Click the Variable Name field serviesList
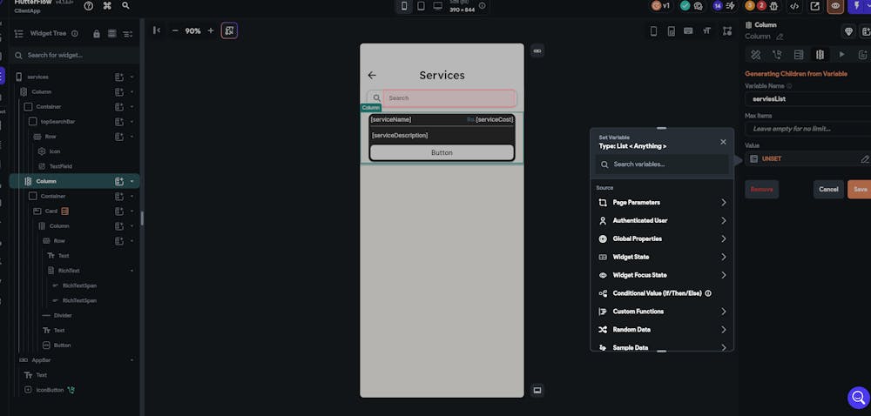Image resolution: width=871 pixels, height=416 pixels. 807,99
